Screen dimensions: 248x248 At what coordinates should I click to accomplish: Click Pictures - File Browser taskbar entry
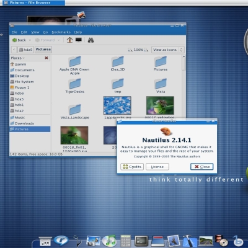[x=33, y=2]
